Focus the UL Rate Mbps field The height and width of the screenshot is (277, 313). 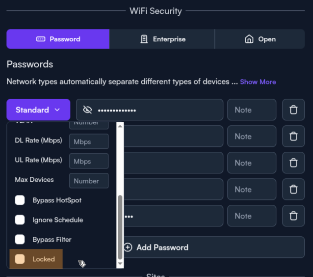pyautogui.click(x=89, y=161)
